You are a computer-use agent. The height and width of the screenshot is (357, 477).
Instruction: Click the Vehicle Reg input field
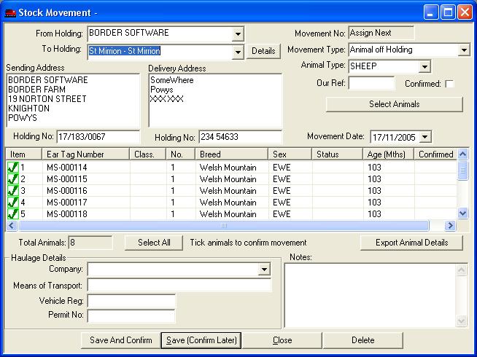[x=131, y=301]
